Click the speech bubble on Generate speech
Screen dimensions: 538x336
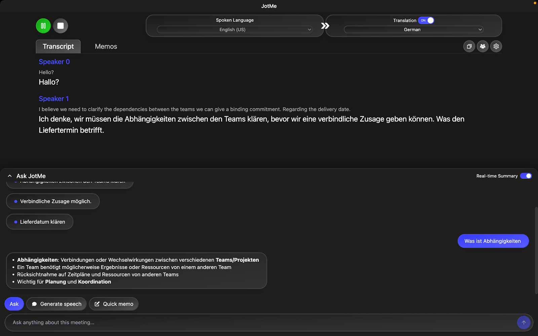(x=34, y=304)
